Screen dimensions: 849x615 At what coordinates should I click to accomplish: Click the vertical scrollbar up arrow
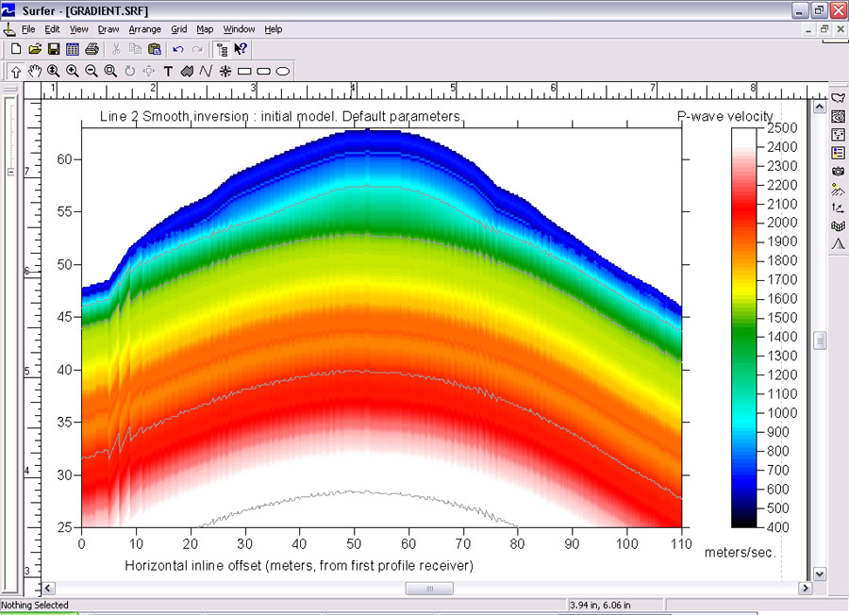click(x=820, y=107)
